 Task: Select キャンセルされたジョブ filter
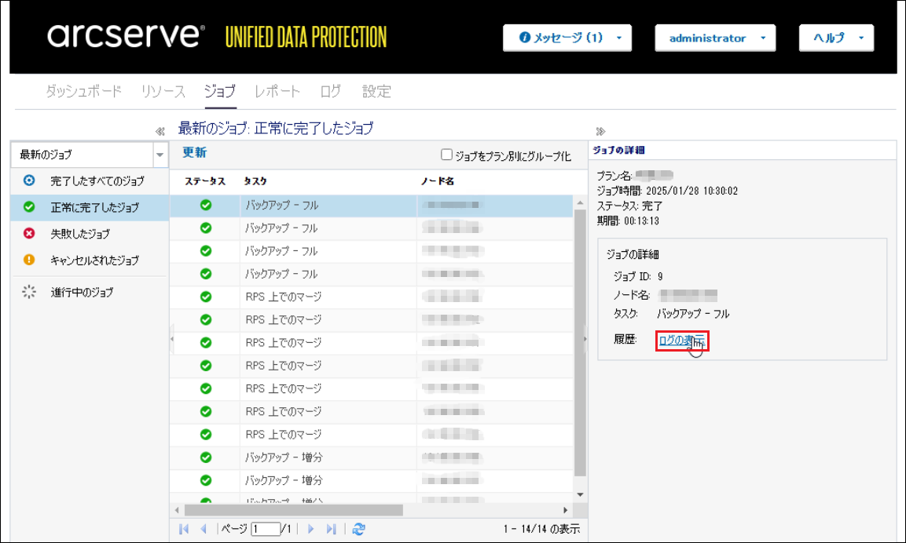(90, 261)
